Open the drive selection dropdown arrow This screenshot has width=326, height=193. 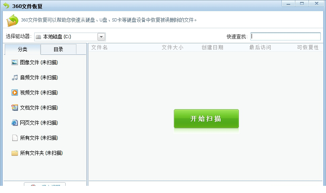[101, 37]
